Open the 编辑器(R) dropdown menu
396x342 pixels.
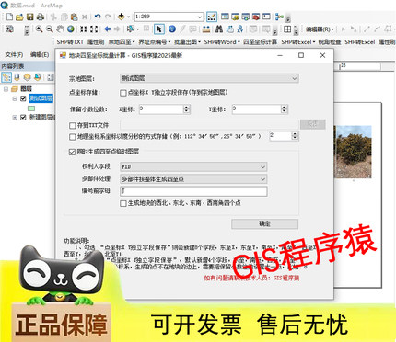pos(320,29)
